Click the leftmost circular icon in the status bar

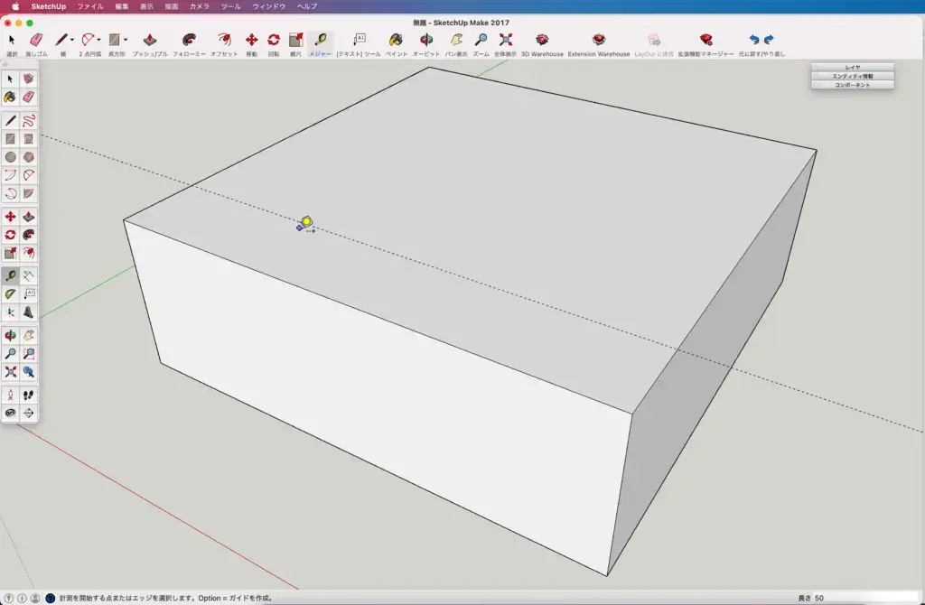pos(8,598)
